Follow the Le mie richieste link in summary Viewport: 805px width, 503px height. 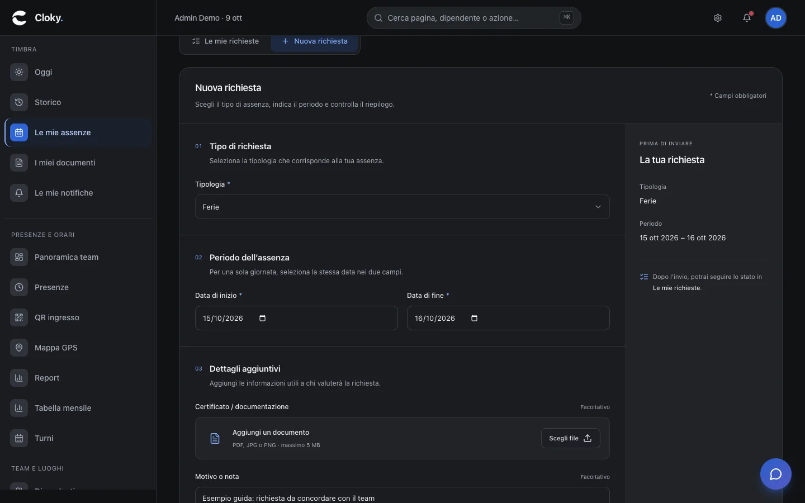tap(676, 288)
